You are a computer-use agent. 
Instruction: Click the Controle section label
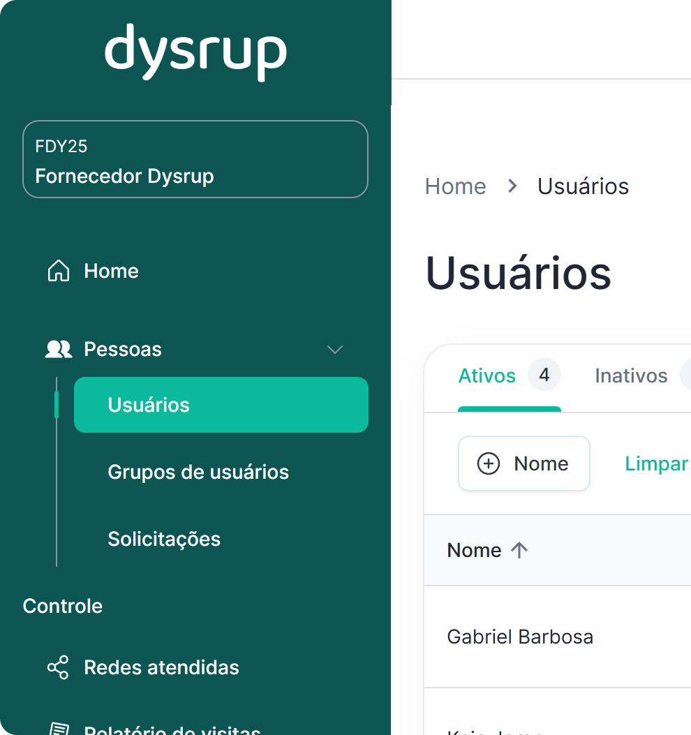pos(62,606)
